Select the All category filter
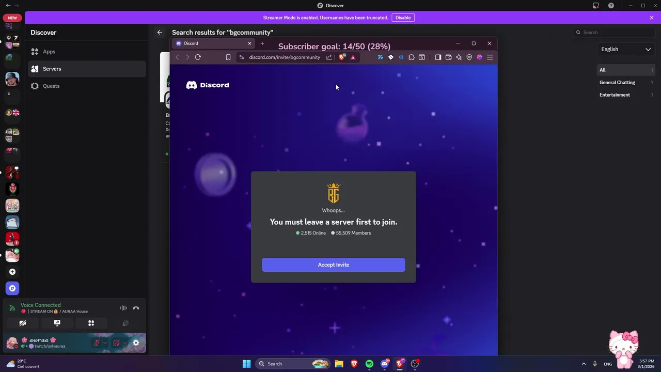Screen dimensions: 661x372 625,70
